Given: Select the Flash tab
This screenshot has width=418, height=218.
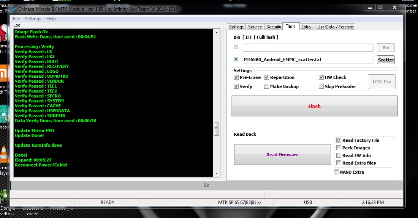Looking at the screenshot, I should [x=290, y=26].
